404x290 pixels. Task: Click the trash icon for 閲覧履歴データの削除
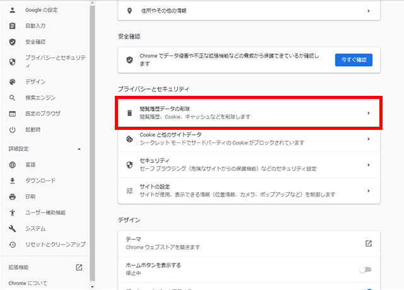click(129, 113)
